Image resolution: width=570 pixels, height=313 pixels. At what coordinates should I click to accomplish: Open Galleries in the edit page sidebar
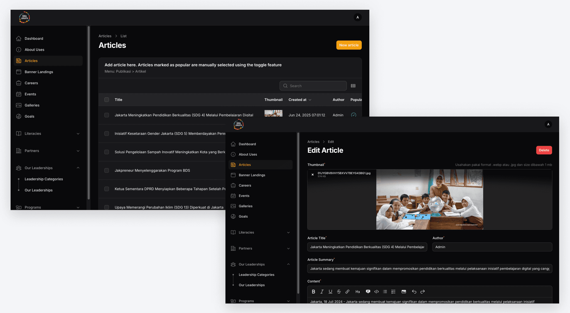tap(245, 206)
